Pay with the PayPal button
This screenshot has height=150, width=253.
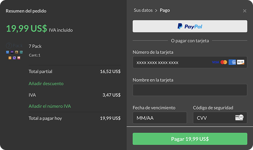(x=190, y=26)
